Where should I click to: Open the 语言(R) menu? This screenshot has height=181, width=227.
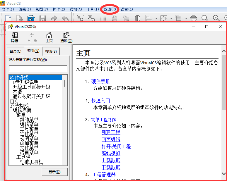[127, 9]
